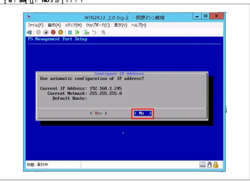Click the Current IP Address value 192.168.1.245

pyautogui.click(x=106, y=88)
